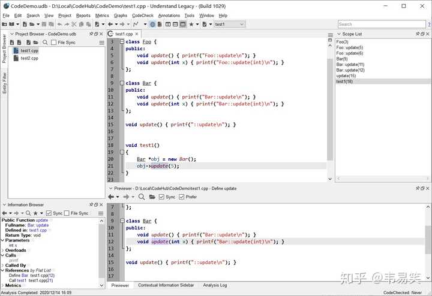Open the Information Browser hamburger menu

101,213
